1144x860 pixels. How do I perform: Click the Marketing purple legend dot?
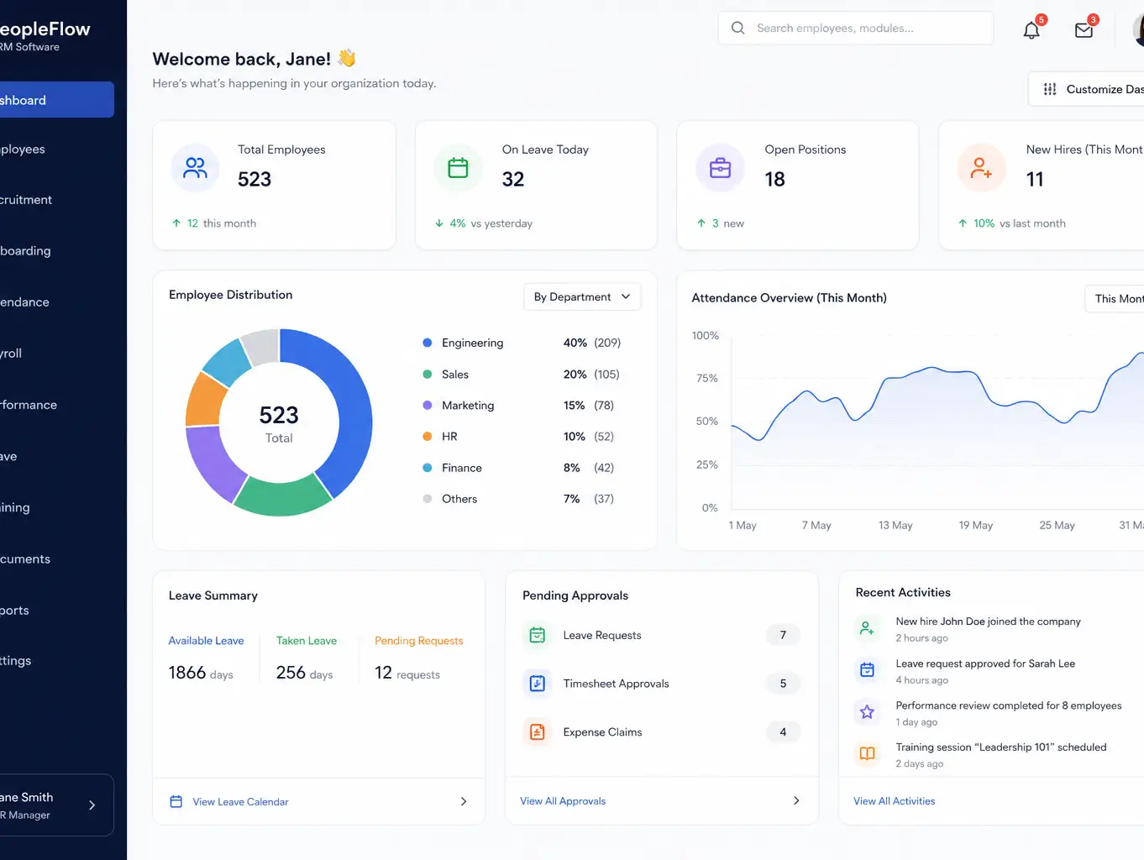coord(428,406)
